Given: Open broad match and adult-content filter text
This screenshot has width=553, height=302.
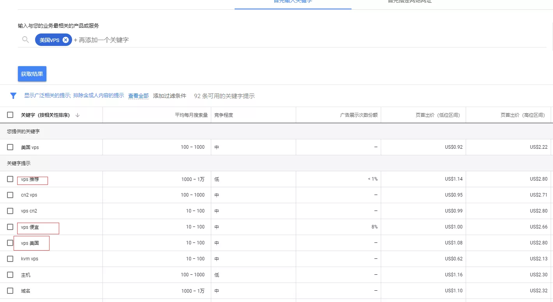Looking at the screenshot, I should tap(74, 95).
